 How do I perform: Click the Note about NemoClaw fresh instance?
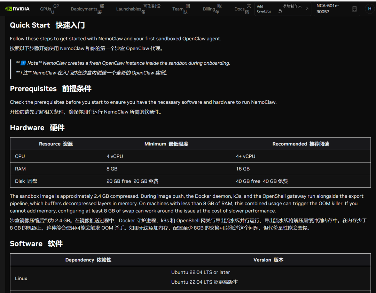tap(123, 63)
